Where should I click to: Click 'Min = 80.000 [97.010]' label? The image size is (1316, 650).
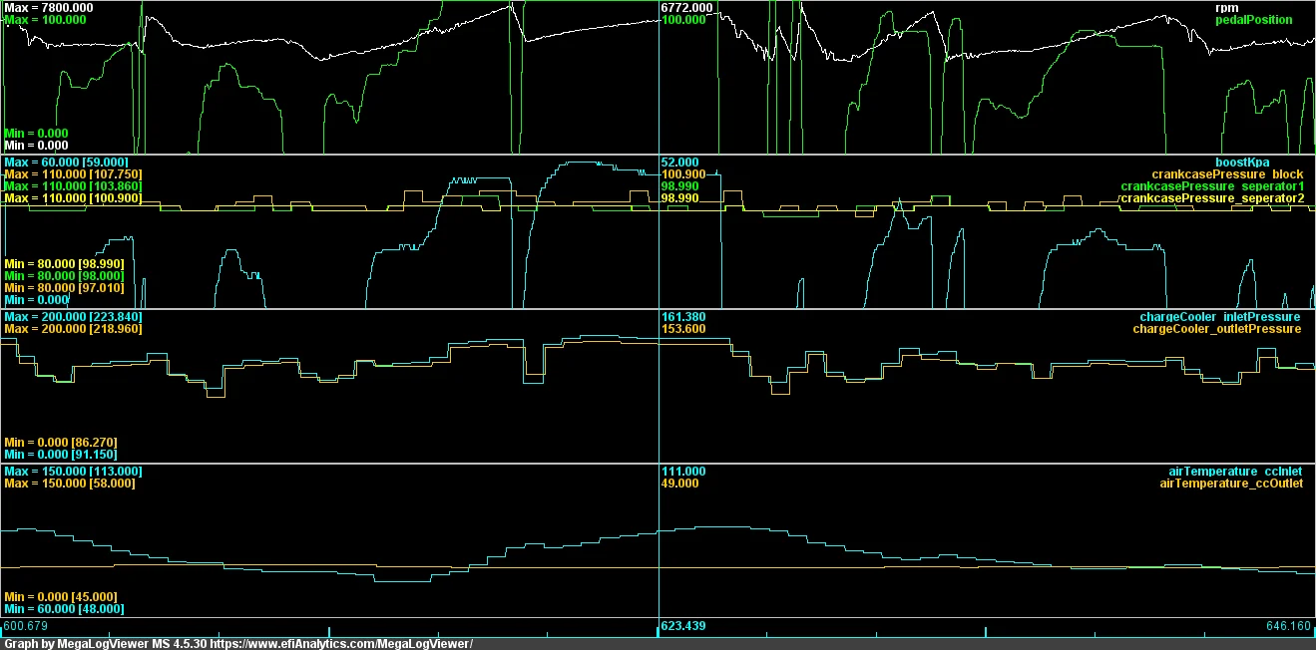coord(64,287)
